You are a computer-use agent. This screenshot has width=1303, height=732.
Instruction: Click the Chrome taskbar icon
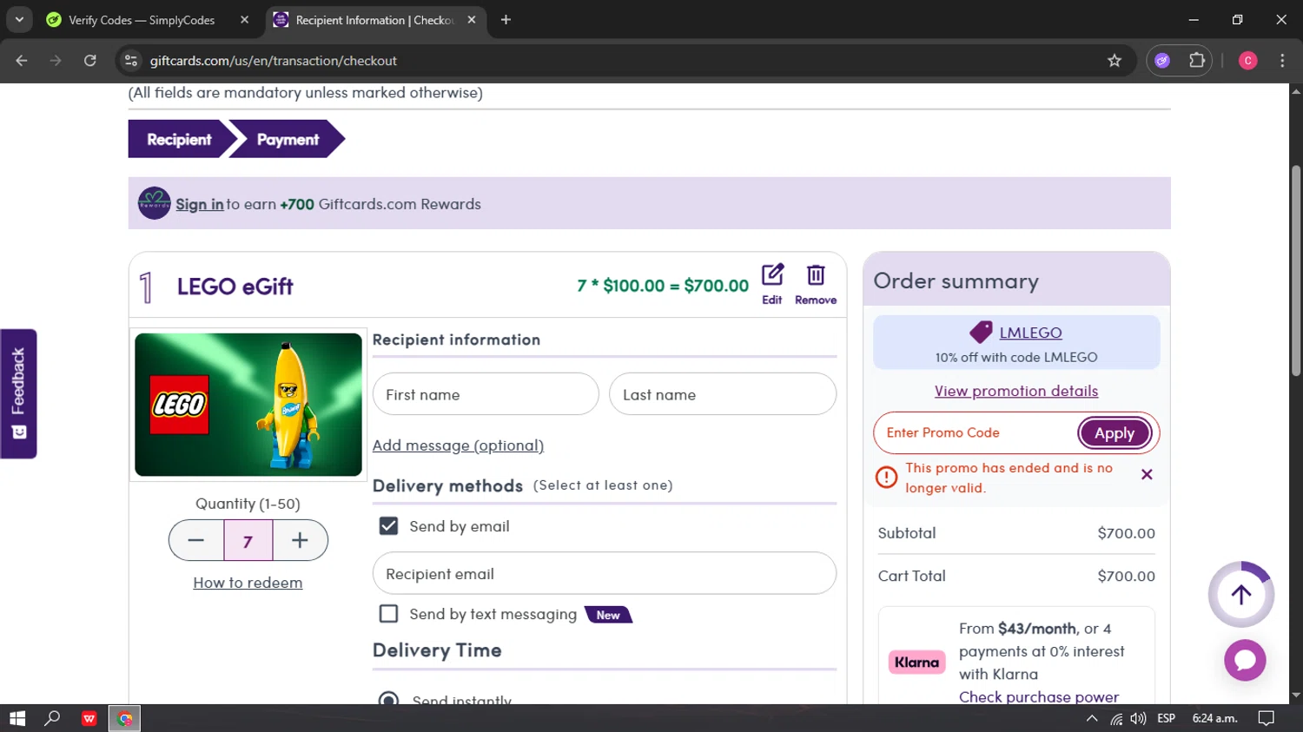tap(124, 718)
